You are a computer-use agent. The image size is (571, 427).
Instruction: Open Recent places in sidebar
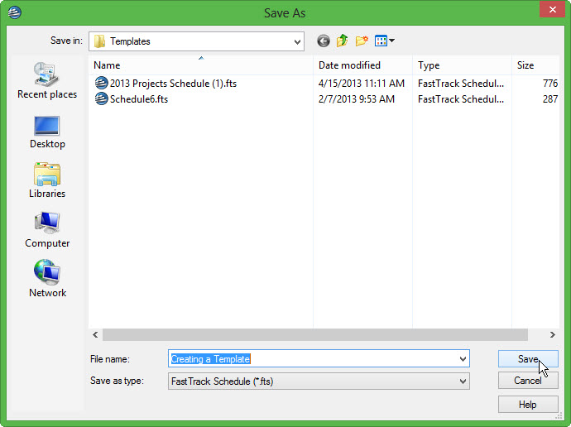(47, 81)
